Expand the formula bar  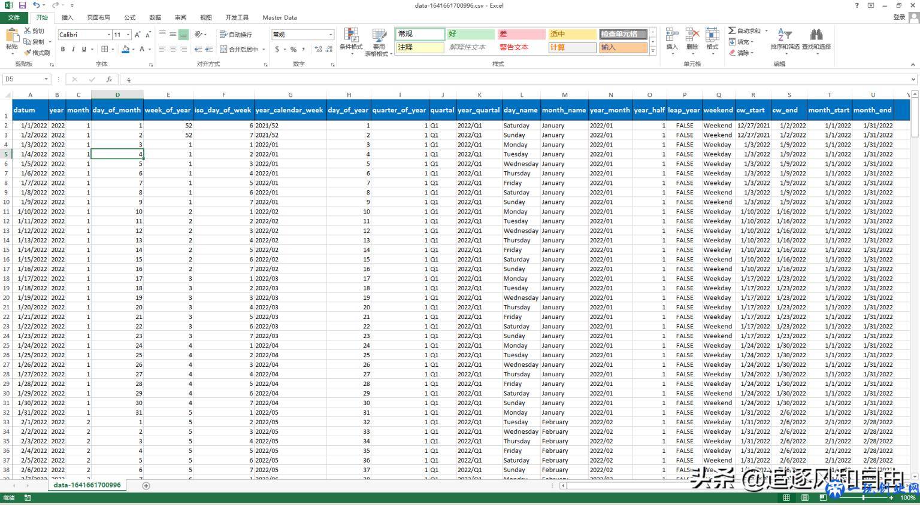coord(913,79)
